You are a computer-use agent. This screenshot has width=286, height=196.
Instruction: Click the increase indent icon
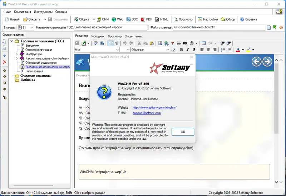228,43
